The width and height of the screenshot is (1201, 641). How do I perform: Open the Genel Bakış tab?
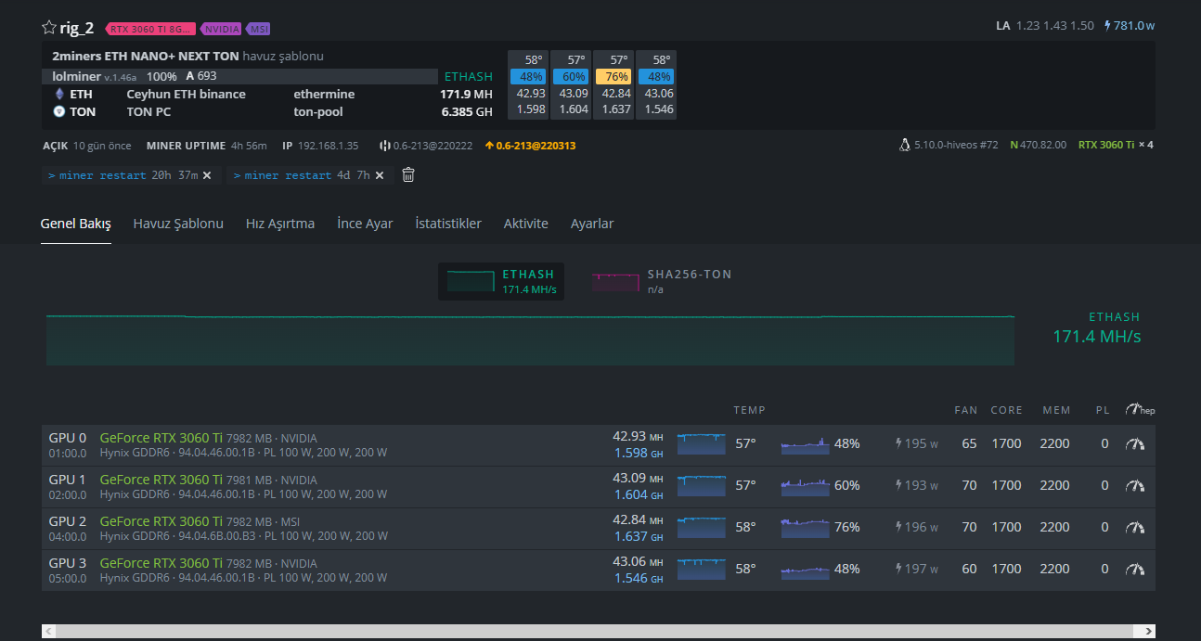(x=76, y=224)
